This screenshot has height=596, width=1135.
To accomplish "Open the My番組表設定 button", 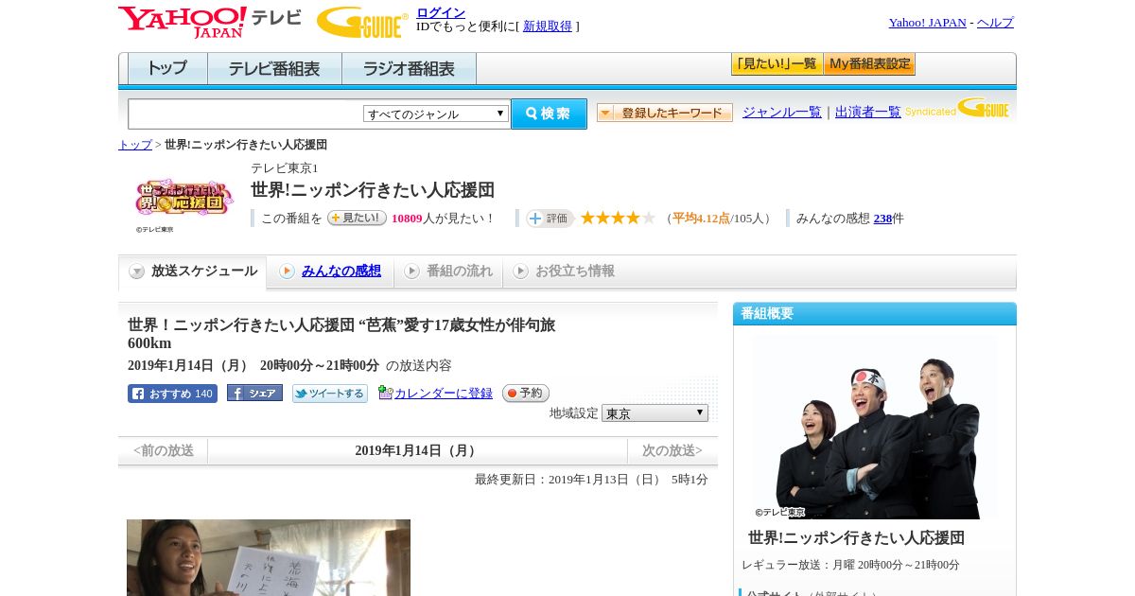I will tap(869, 64).
